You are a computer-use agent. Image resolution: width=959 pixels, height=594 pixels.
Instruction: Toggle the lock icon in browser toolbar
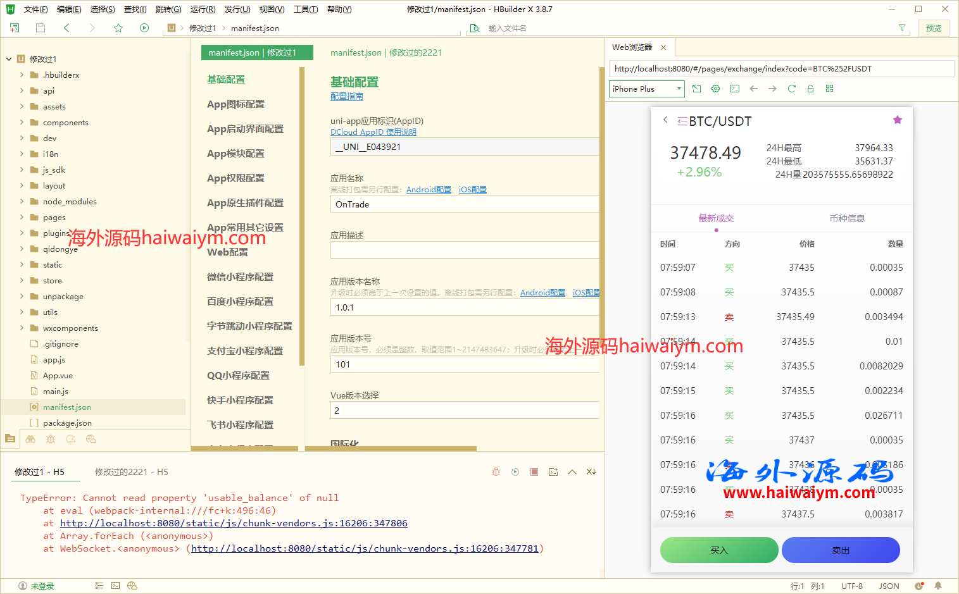pyautogui.click(x=810, y=89)
